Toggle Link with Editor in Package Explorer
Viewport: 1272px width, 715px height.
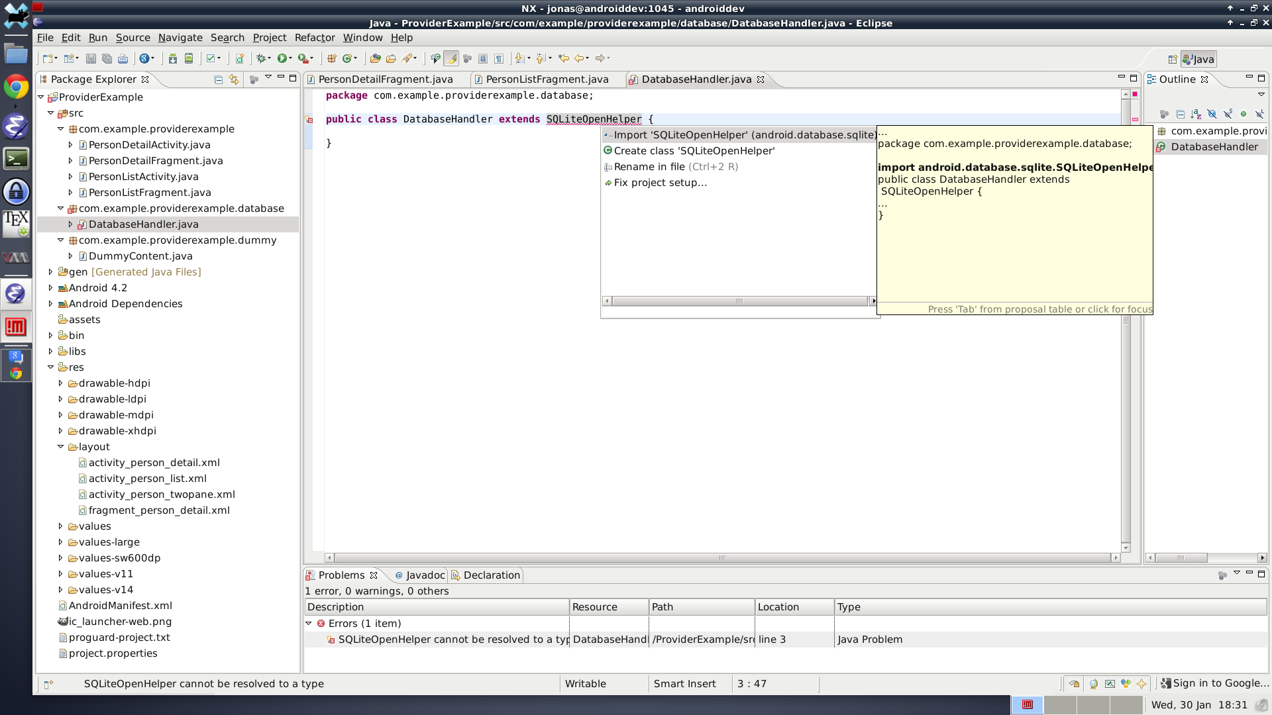tap(234, 79)
